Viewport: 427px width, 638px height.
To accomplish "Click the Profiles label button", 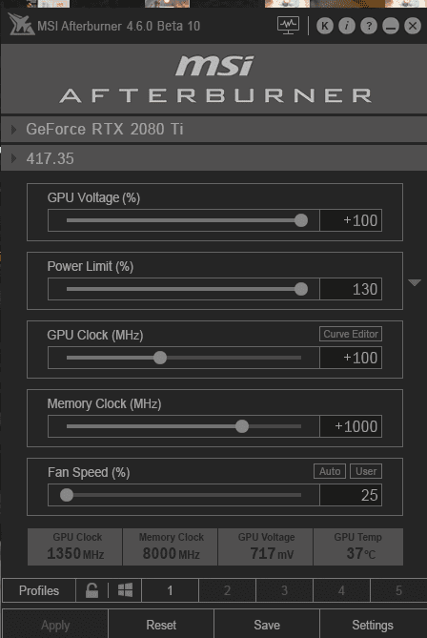I will 39,590.
